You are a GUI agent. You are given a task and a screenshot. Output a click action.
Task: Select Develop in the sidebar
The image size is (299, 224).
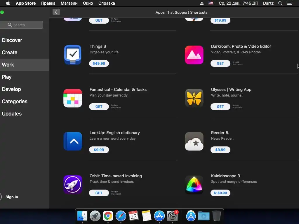pos(25,89)
